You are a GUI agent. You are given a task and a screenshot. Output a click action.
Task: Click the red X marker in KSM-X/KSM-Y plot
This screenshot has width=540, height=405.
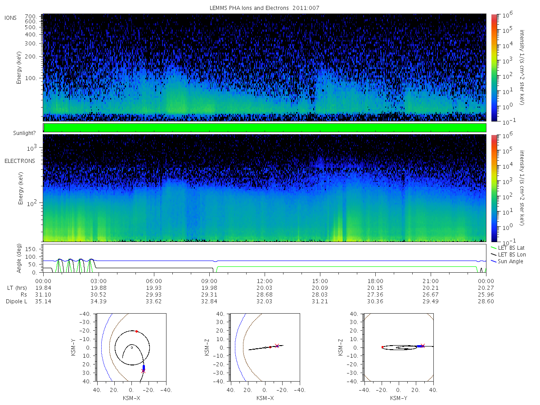coord(143,371)
